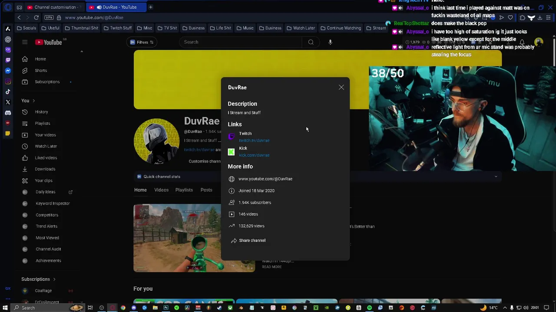This screenshot has width=556, height=312.
Task: Click the search magnifier icon on YouTube
Action: pyautogui.click(x=311, y=42)
